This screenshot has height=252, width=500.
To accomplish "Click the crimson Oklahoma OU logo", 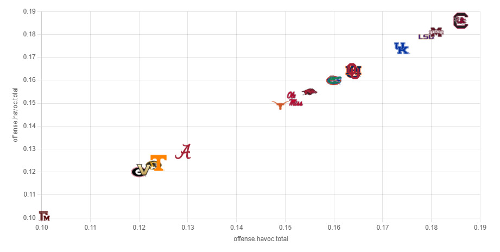I will click(x=352, y=71).
